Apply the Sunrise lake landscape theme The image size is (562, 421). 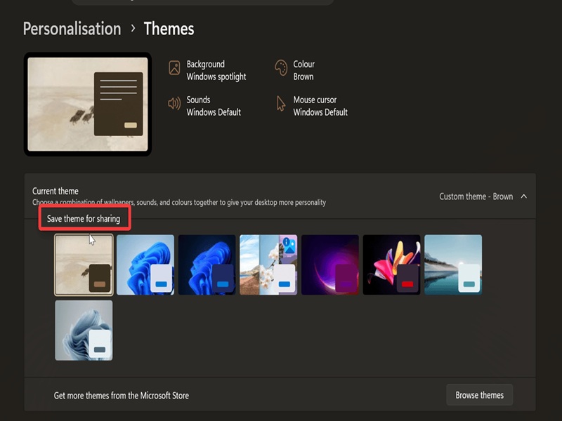tap(453, 265)
